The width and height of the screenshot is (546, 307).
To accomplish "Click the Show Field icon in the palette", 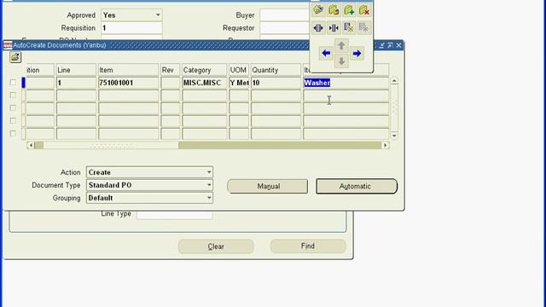I will click(x=349, y=28).
